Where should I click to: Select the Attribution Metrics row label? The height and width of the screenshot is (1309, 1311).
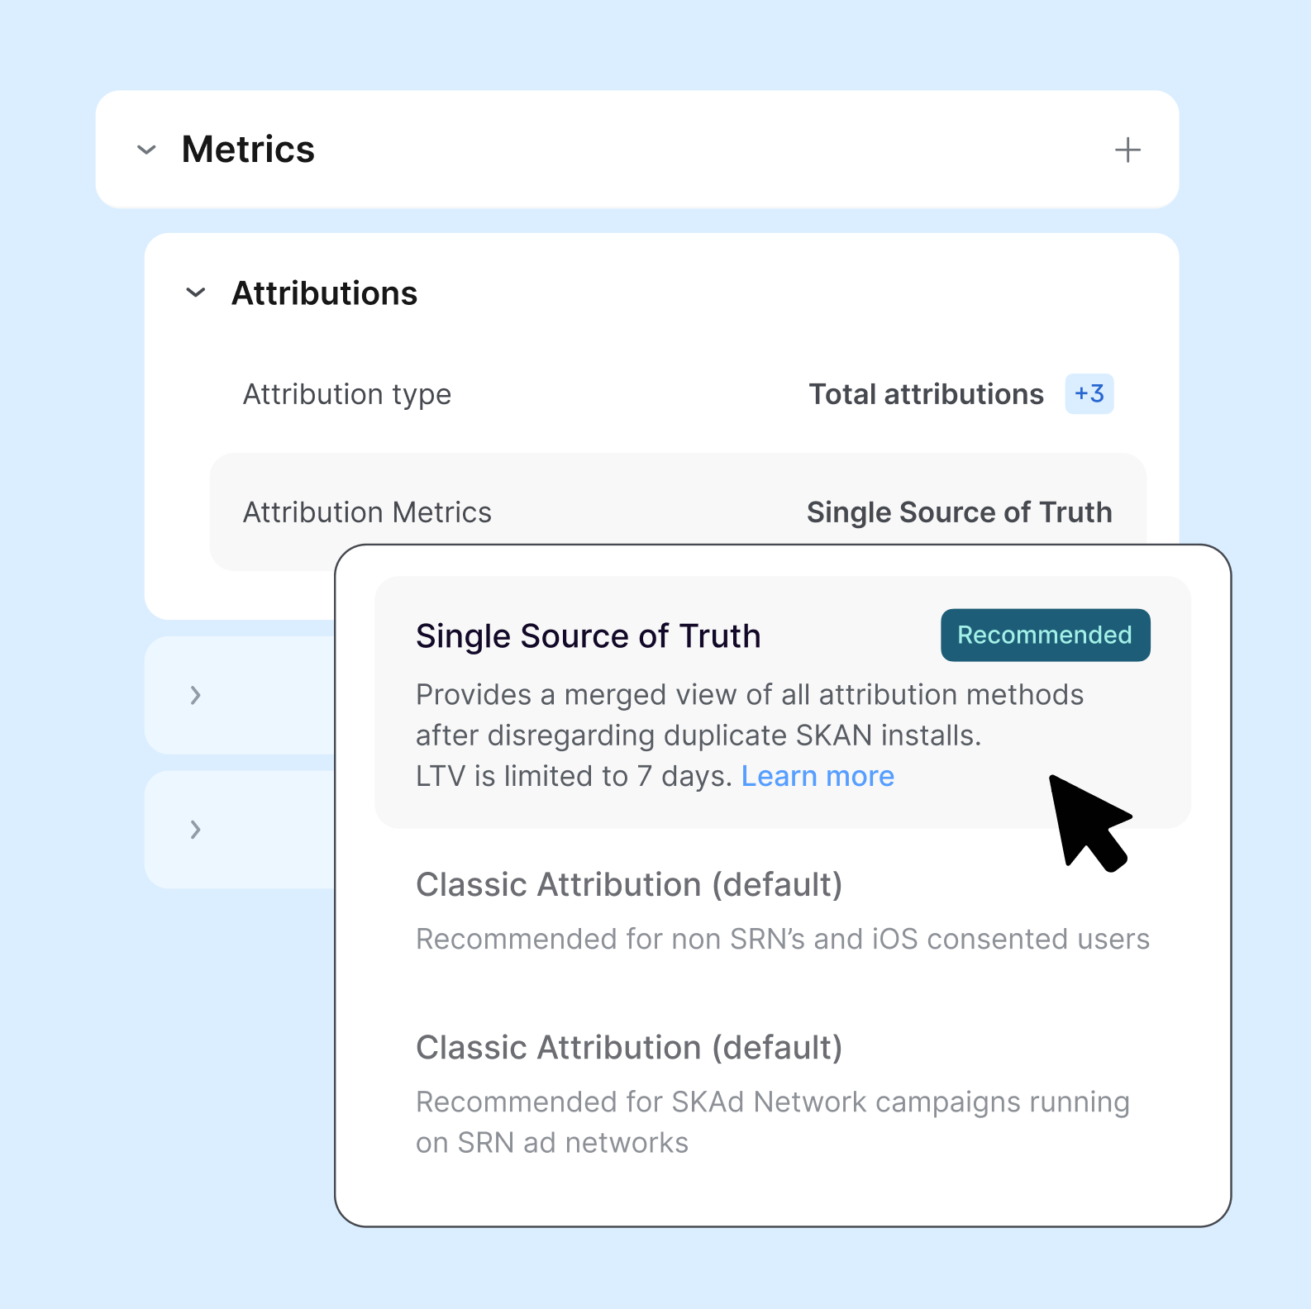(x=367, y=512)
